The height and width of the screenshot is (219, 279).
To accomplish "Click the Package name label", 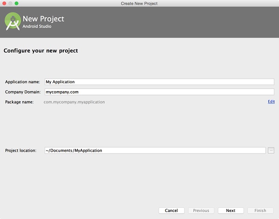I will tap(20, 102).
